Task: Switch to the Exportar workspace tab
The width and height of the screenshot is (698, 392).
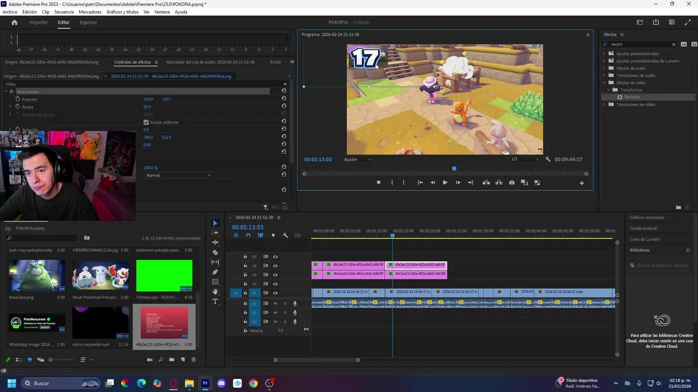Action: coord(88,22)
